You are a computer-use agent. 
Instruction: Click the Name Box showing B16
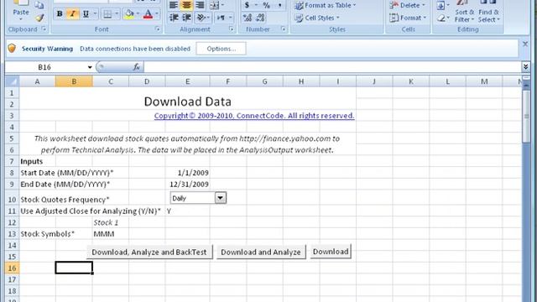tap(44, 67)
